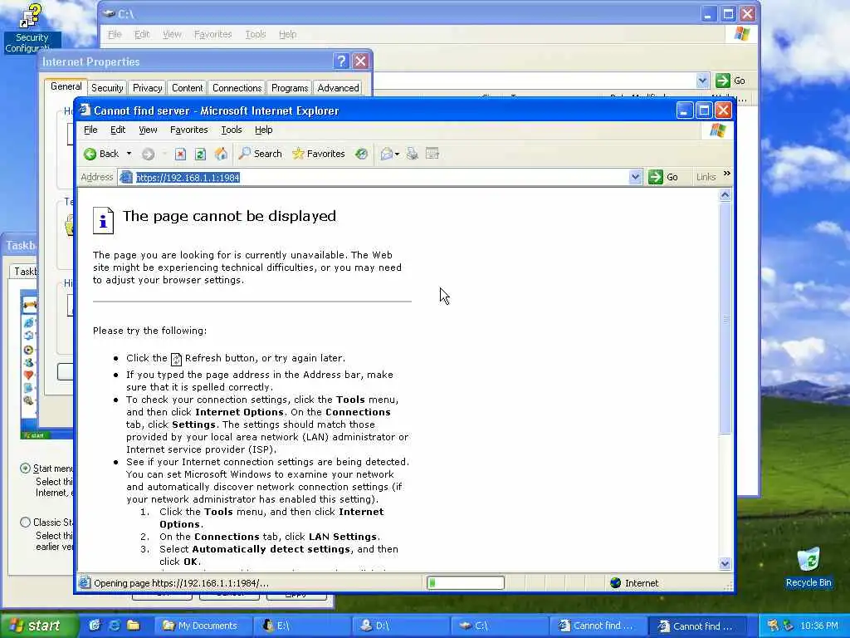Image resolution: width=850 pixels, height=638 pixels.
Task: Open the Favorites menu in Internet Explorer
Action: [x=188, y=130]
